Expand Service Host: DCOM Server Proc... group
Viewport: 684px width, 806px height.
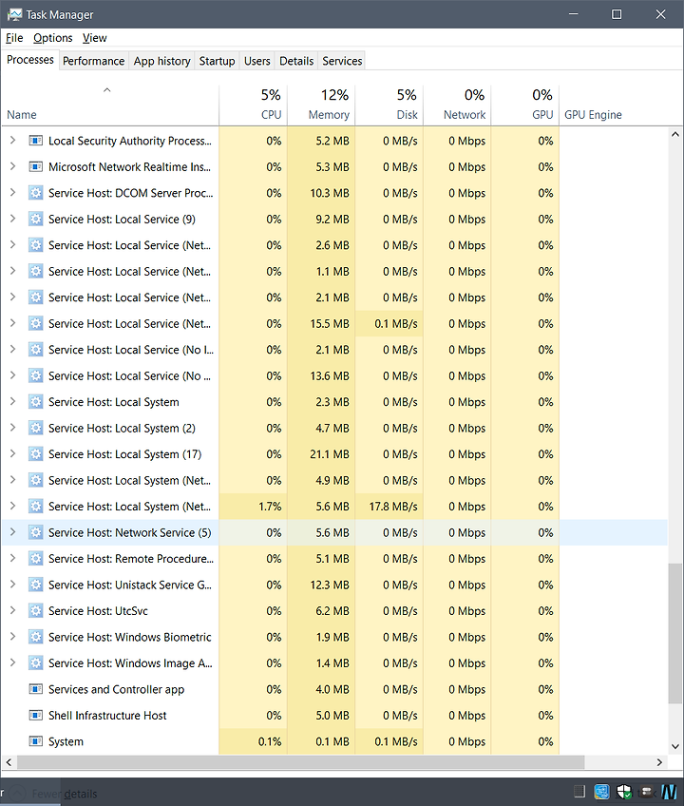point(13,192)
